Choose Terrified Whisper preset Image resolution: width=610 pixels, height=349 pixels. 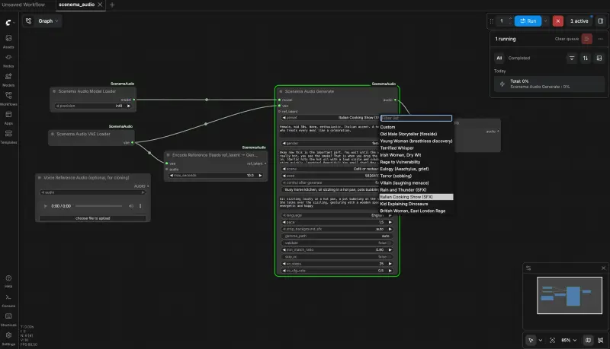coord(396,148)
